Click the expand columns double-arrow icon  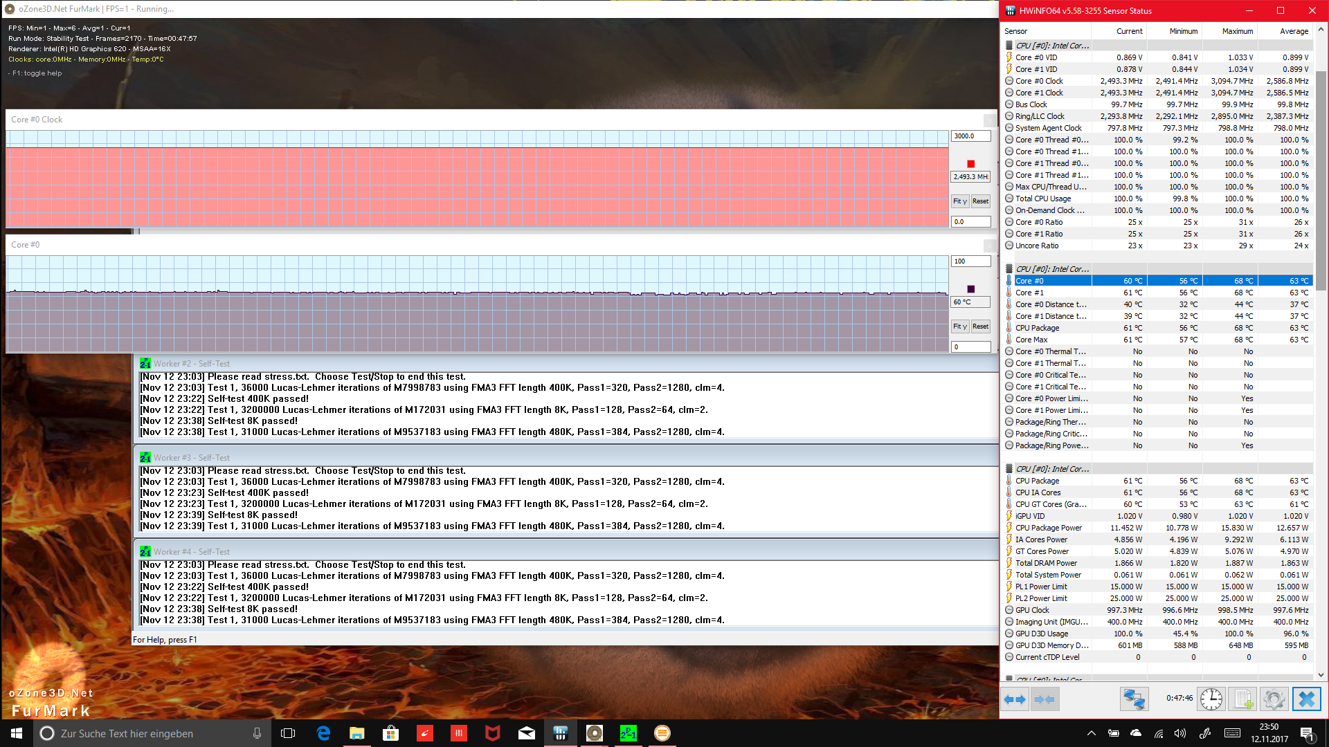coord(1015,699)
